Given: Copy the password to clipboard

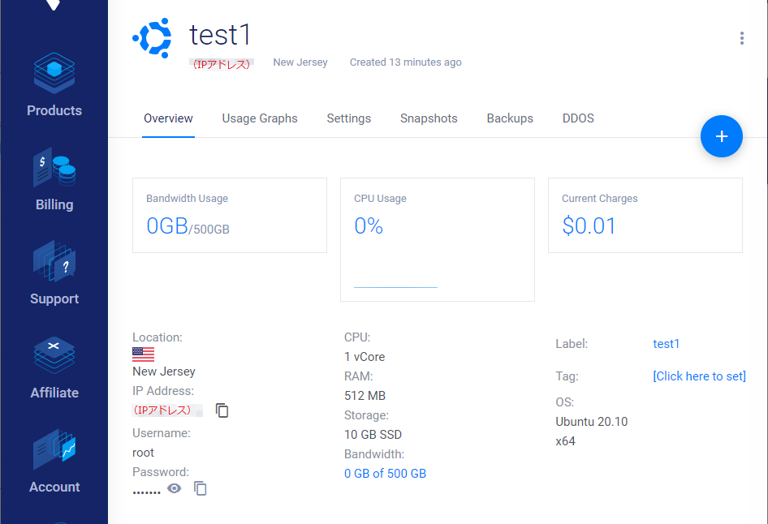Looking at the screenshot, I should click(x=200, y=488).
